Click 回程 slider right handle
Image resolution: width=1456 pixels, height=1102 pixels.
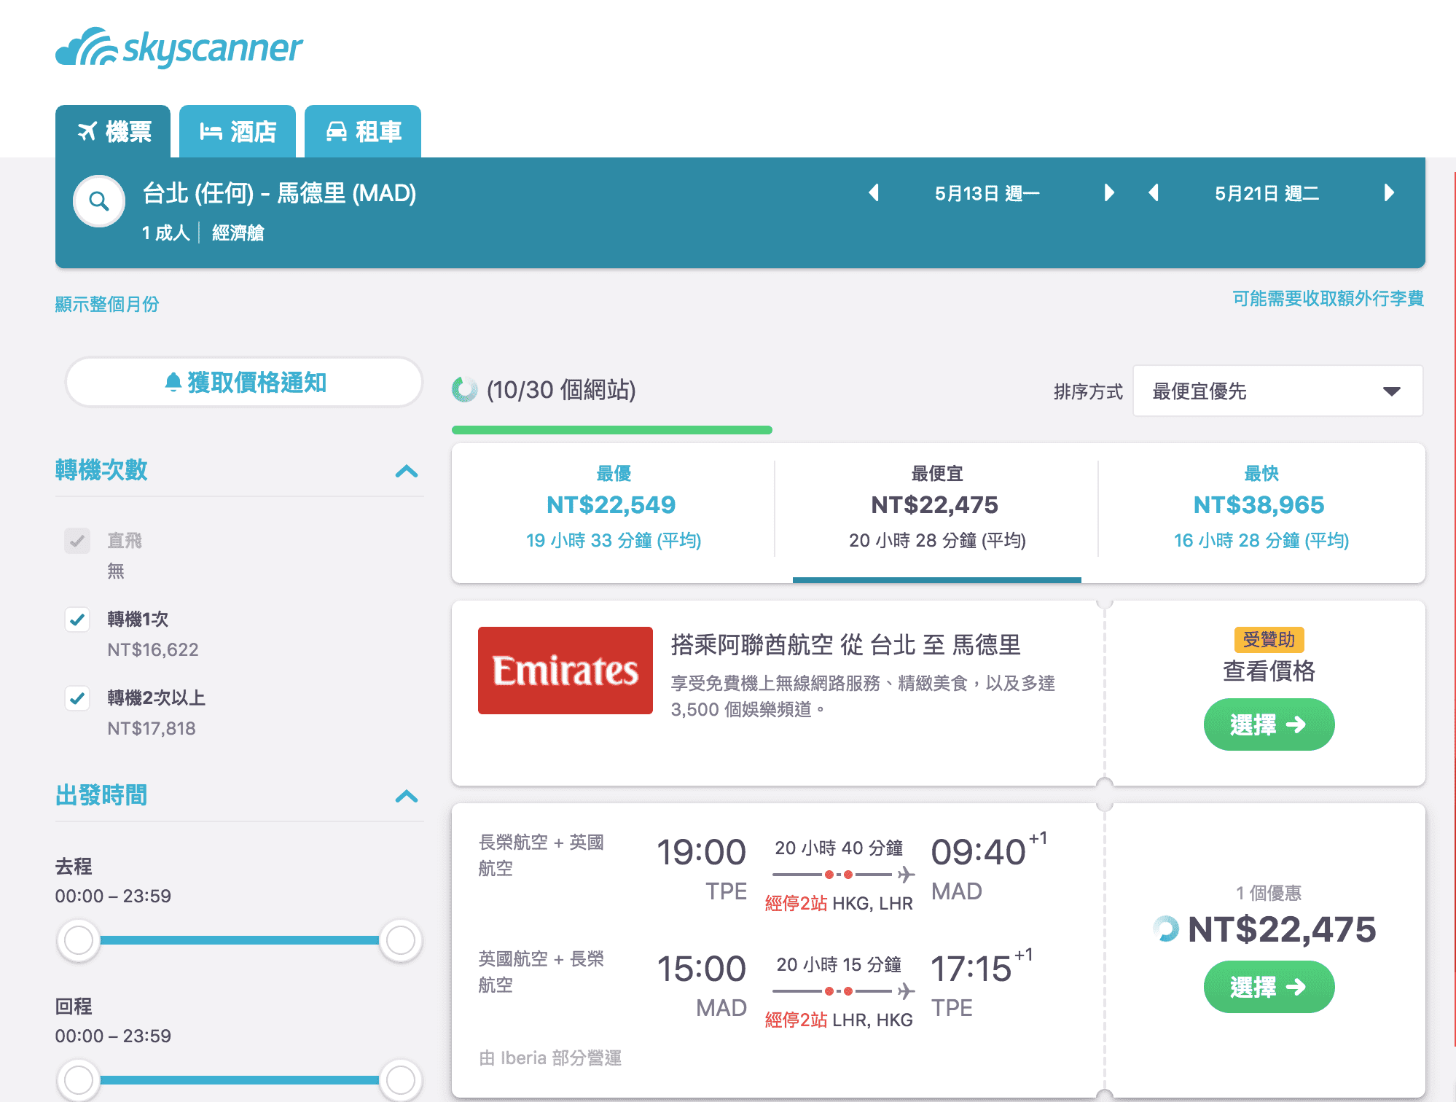coord(400,1080)
